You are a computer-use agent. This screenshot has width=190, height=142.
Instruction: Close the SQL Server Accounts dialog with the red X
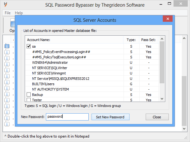168,19
